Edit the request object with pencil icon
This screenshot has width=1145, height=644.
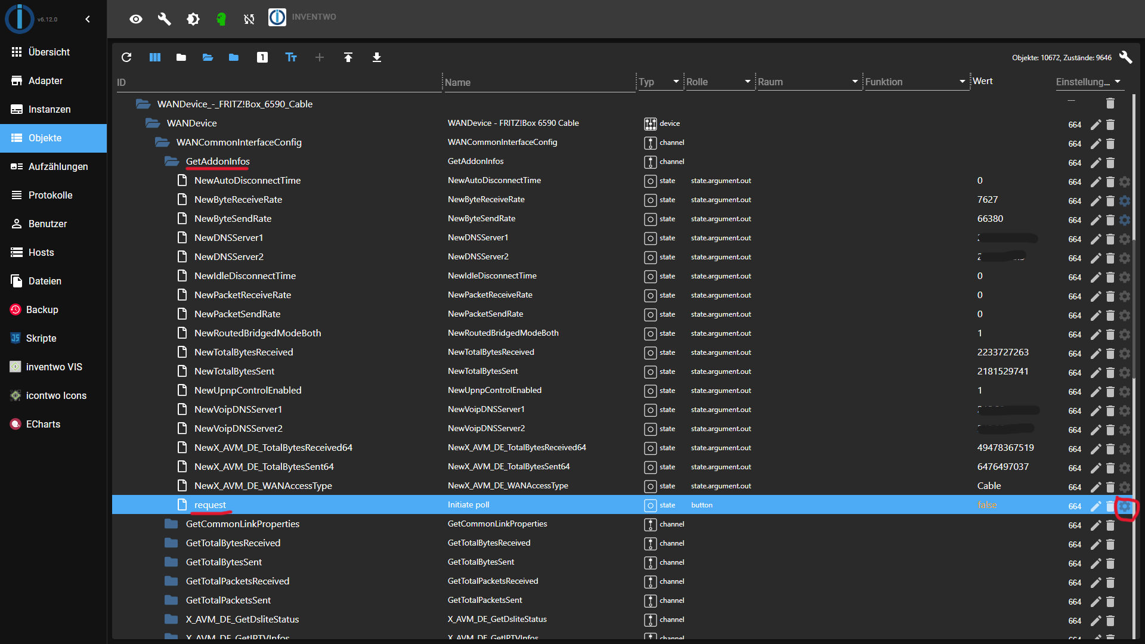click(1096, 506)
